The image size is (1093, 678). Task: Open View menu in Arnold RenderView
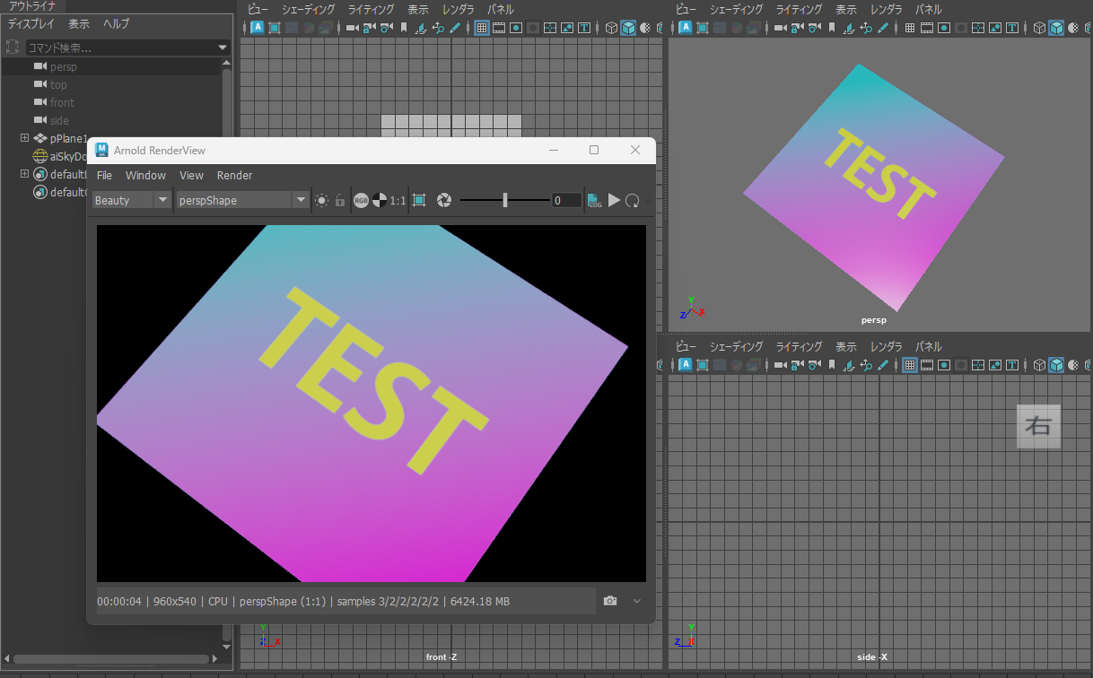pyautogui.click(x=191, y=175)
